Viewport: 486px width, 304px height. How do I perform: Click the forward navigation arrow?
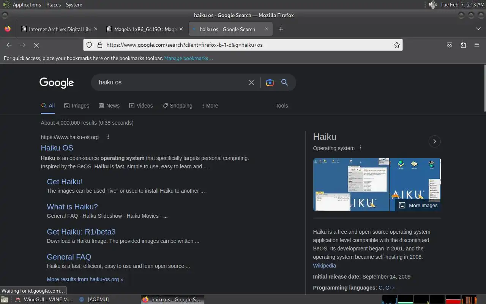click(x=23, y=45)
